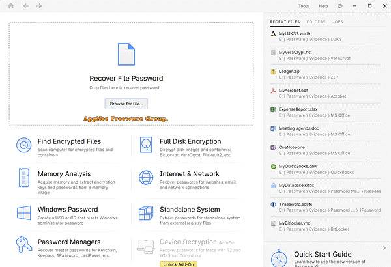Open the Tools menu
Viewport: 391px width, 267px height.
tap(304, 6)
